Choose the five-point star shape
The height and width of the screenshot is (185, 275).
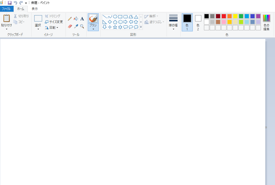pos(115,27)
